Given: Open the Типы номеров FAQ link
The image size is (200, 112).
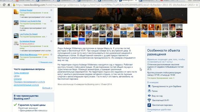Looking at the screenshot, I should tap(21, 73).
